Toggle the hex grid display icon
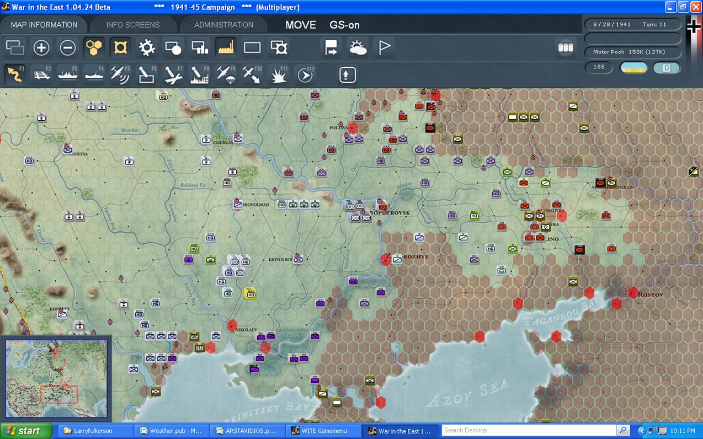Viewport: 703px width, 439px height. 94,47
